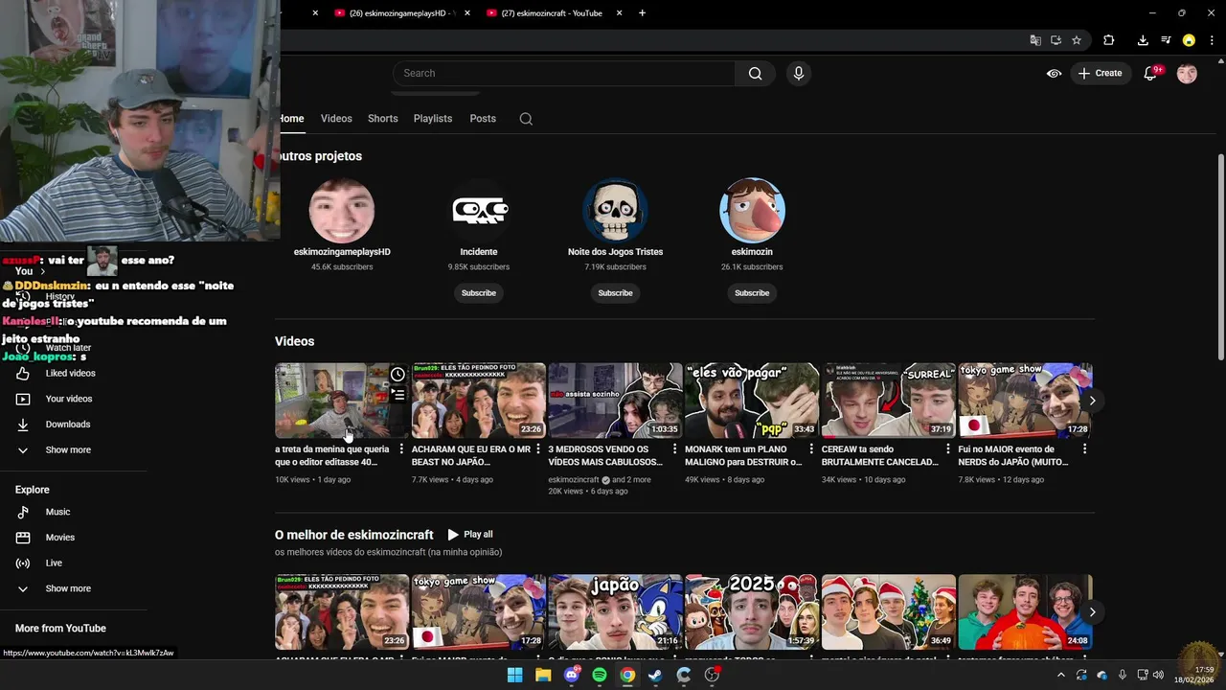This screenshot has height=690, width=1226.
Task: Close the eskimozincraft browser tab
Action: 619,13
